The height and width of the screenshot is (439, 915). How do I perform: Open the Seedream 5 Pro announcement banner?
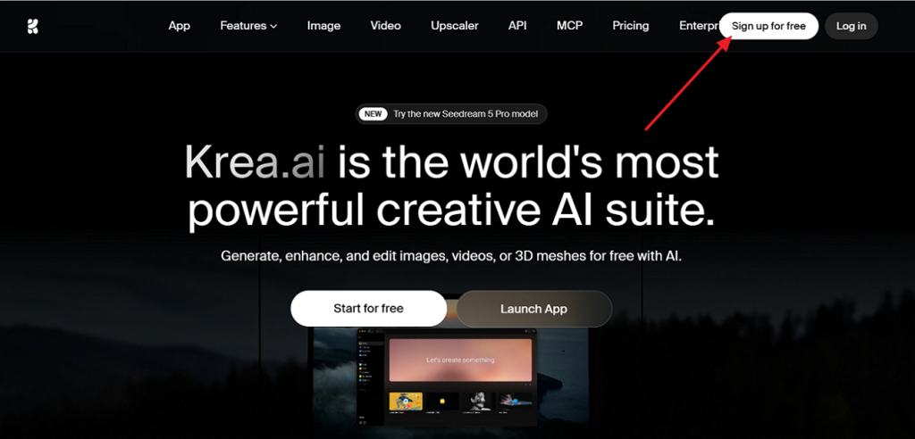(451, 113)
